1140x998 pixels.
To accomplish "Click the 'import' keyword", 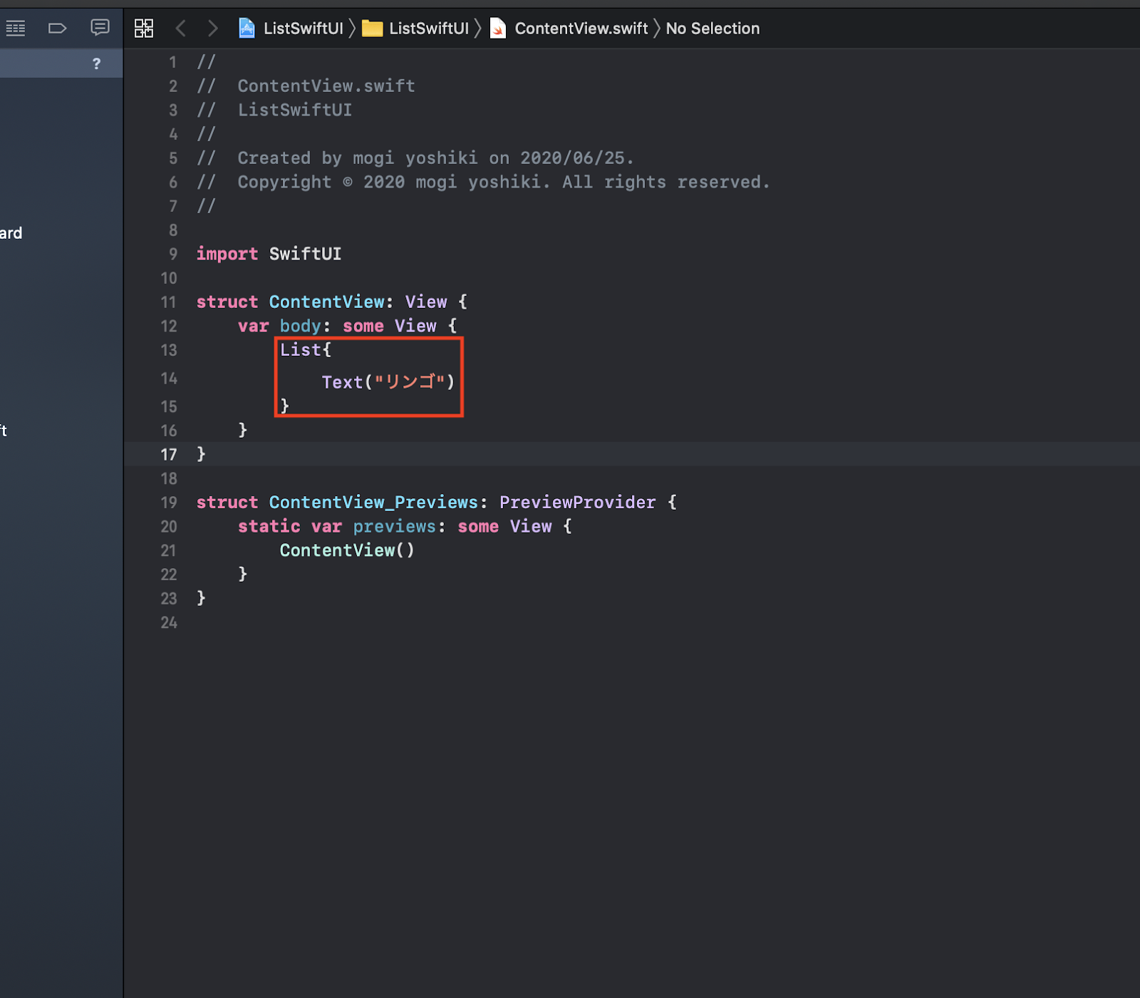I will coord(227,254).
